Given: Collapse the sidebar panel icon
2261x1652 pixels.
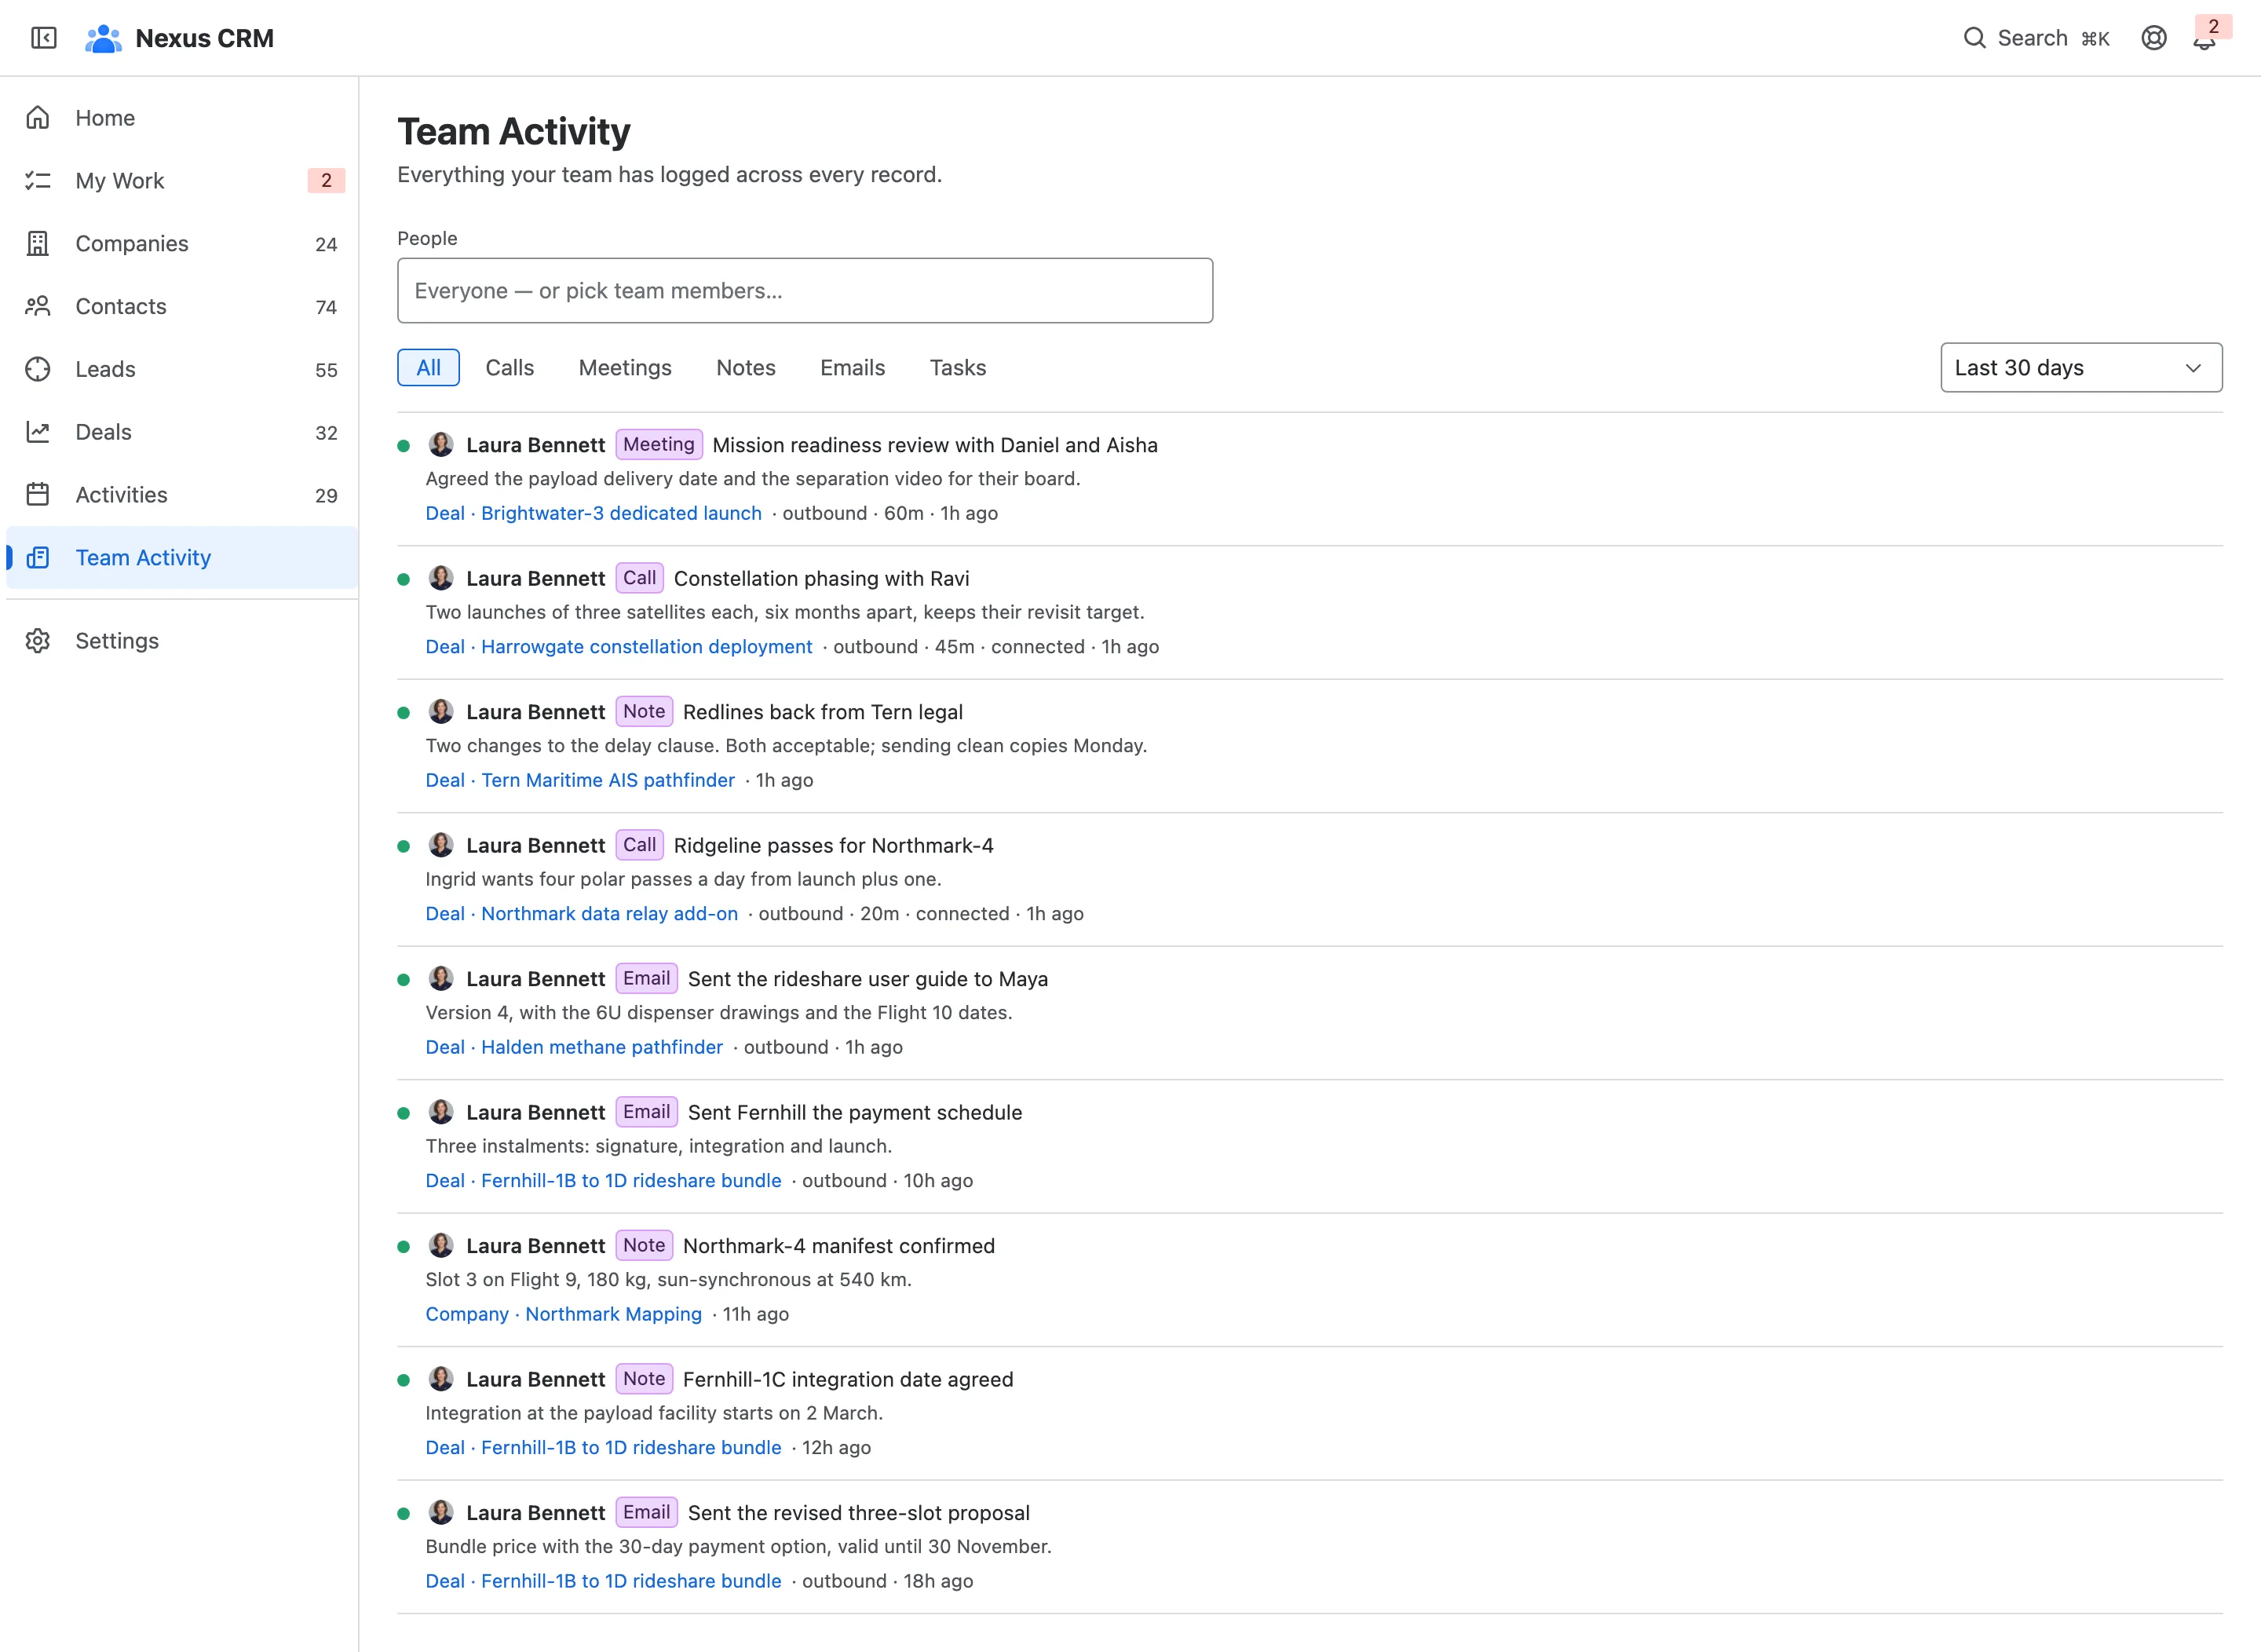Looking at the screenshot, I should coord(44,38).
